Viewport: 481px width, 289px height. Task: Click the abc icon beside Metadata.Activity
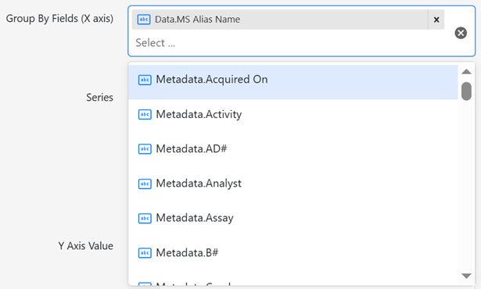point(145,114)
